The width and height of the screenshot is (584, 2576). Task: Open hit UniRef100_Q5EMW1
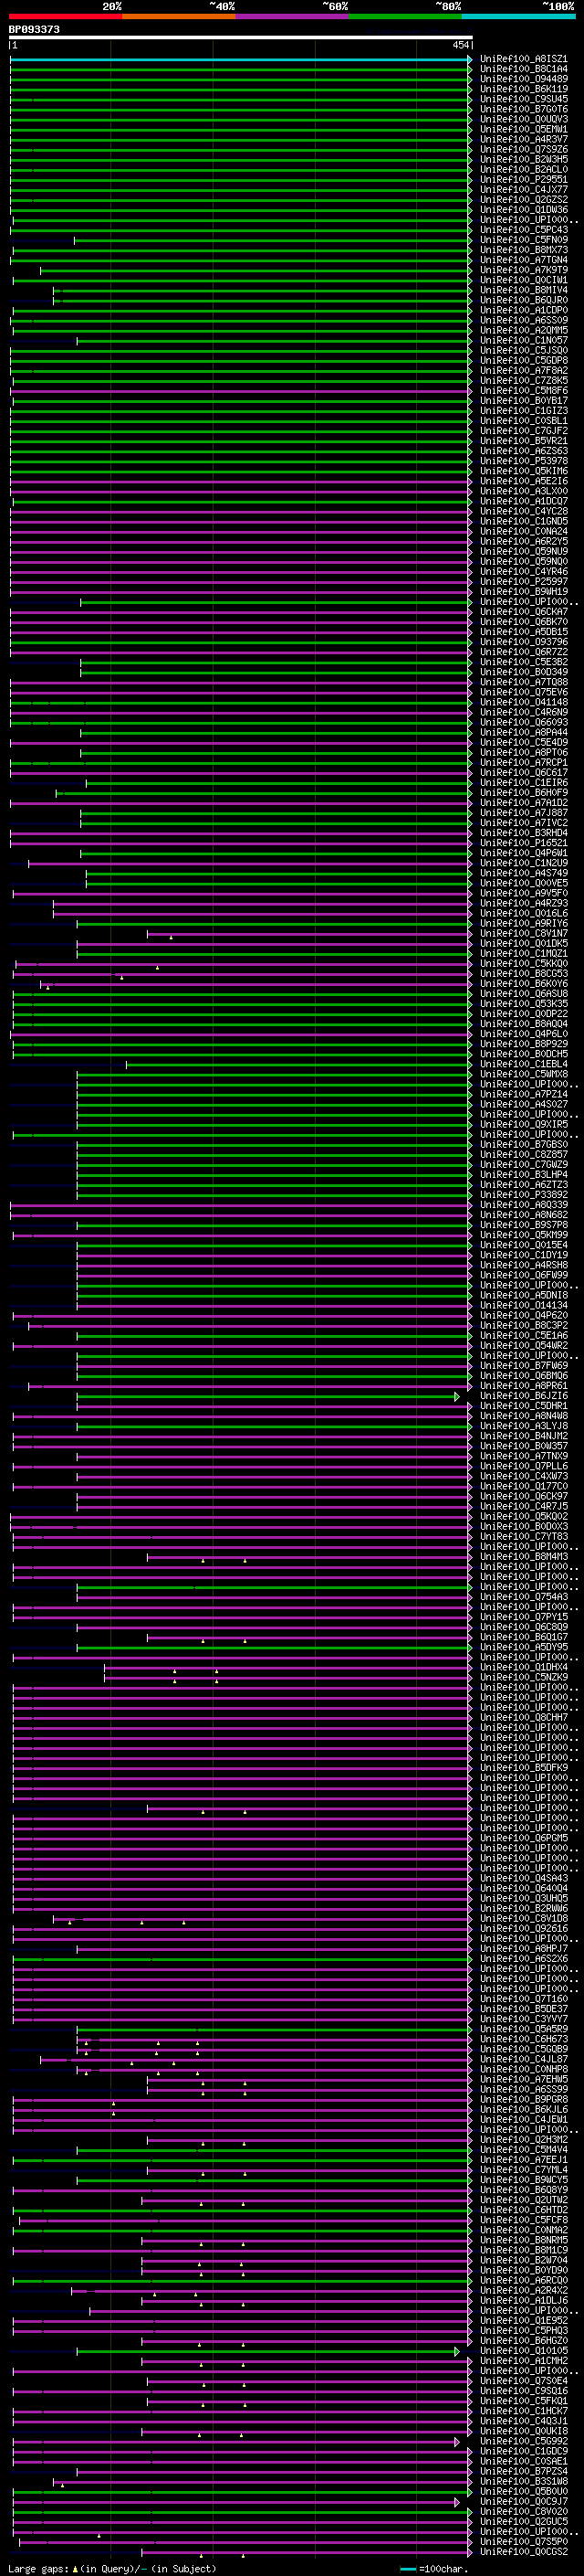[523, 129]
